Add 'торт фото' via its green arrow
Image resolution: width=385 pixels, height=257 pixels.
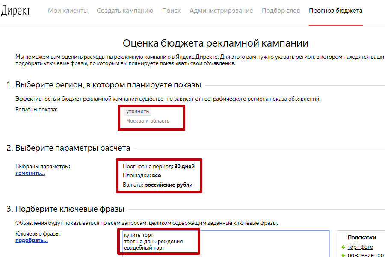343,247
